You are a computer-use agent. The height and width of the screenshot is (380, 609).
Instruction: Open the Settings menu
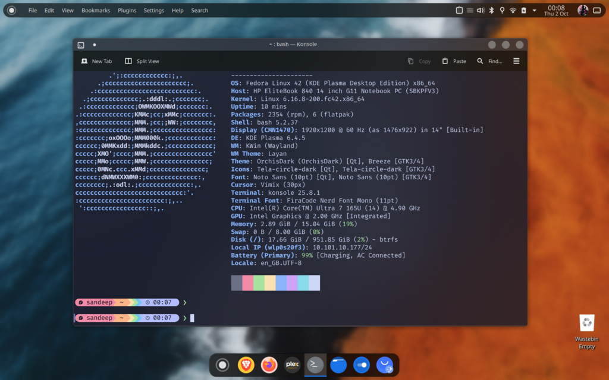(x=154, y=11)
